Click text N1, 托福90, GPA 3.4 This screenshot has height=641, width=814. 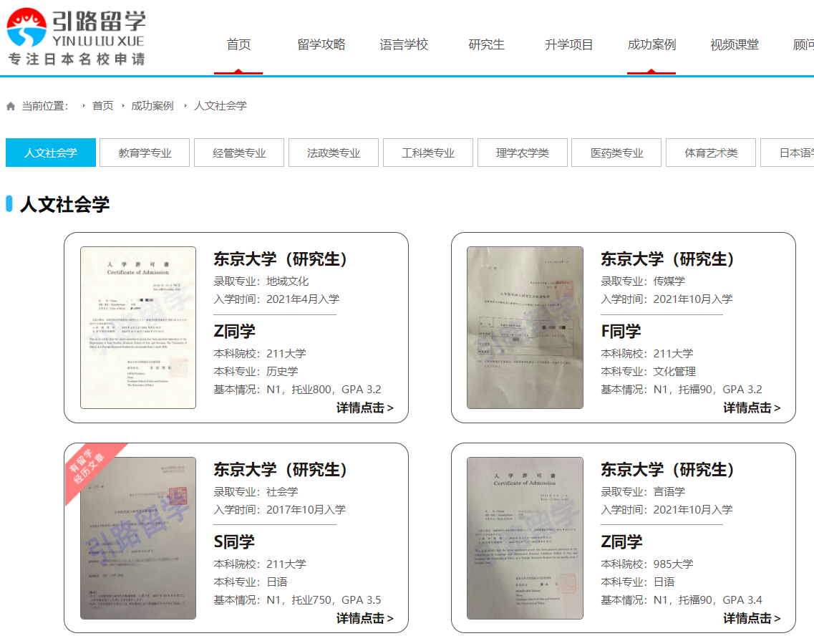708,600
